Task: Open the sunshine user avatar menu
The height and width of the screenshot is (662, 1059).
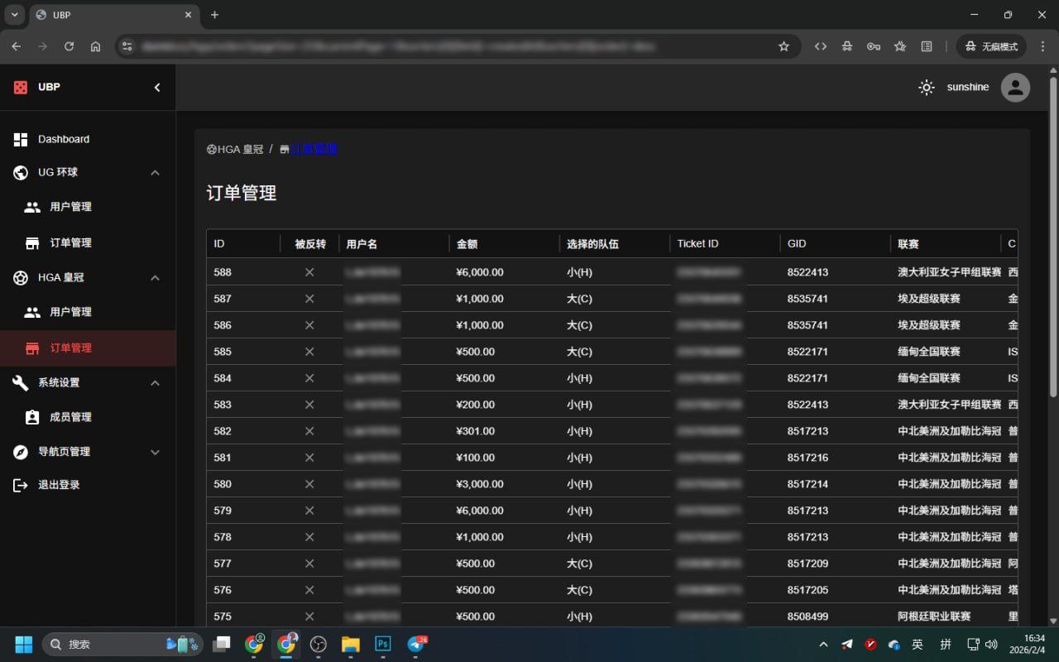Action: tap(1015, 87)
